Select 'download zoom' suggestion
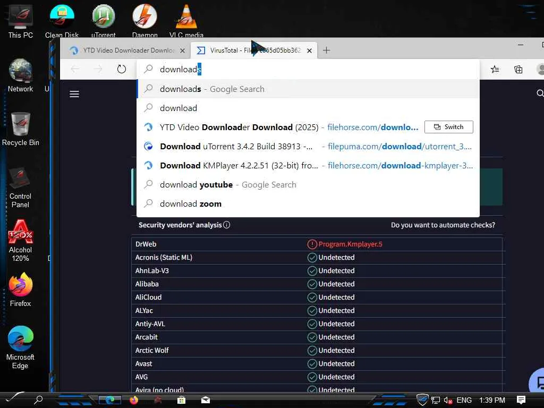The image size is (544, 408). [x=308, y=203]
